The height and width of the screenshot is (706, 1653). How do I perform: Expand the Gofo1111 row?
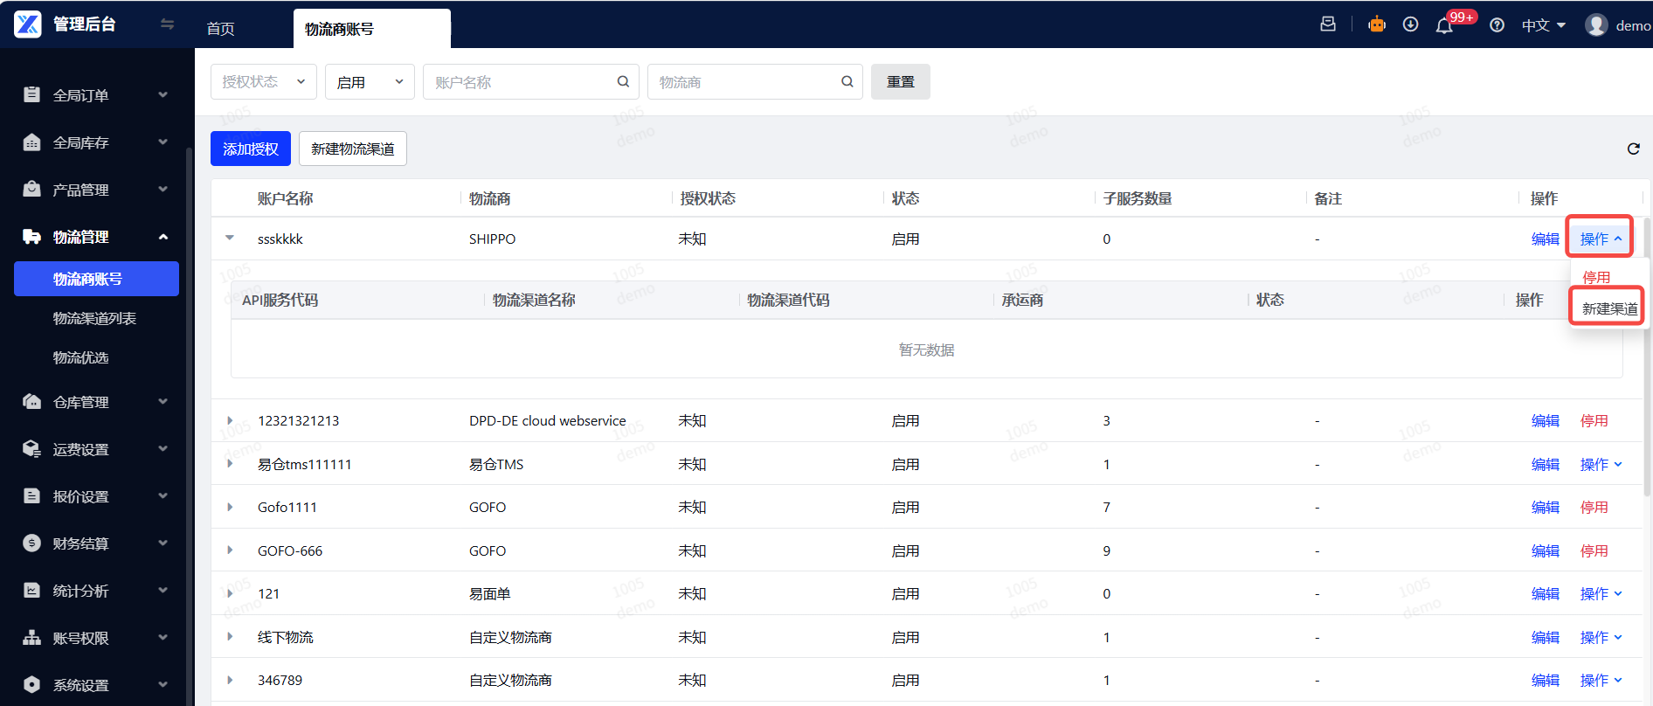coord(230,507)
